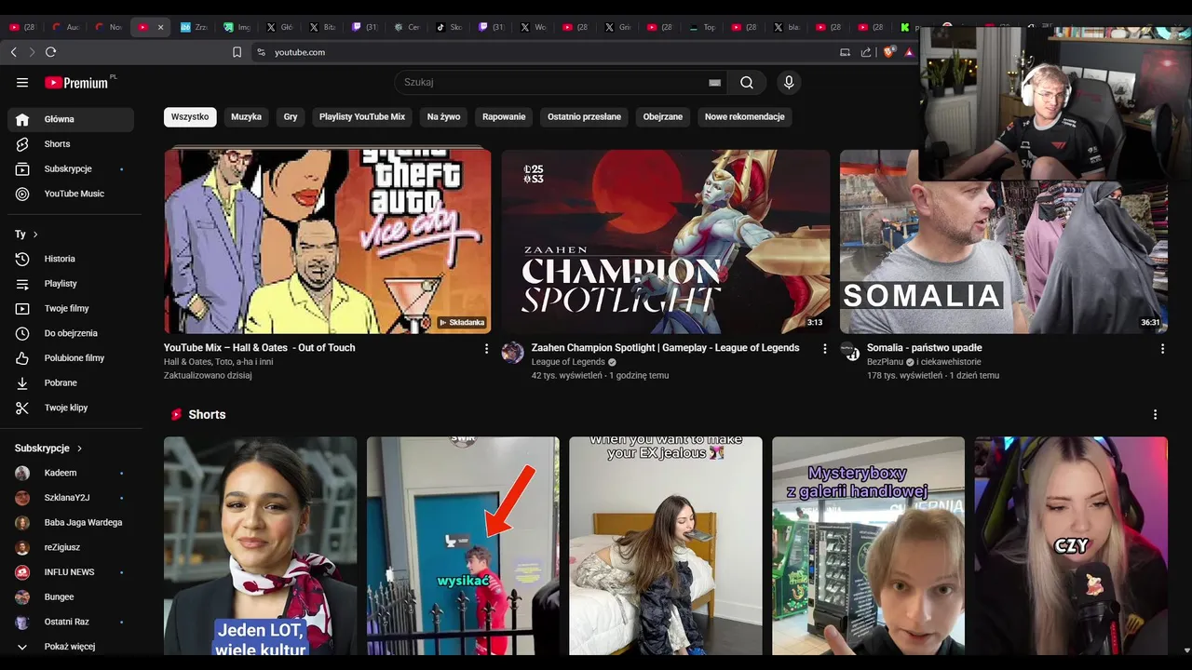Open YouTube Music from sidebar
Viewport: 1192px width, 670px height.
[71, 194]
